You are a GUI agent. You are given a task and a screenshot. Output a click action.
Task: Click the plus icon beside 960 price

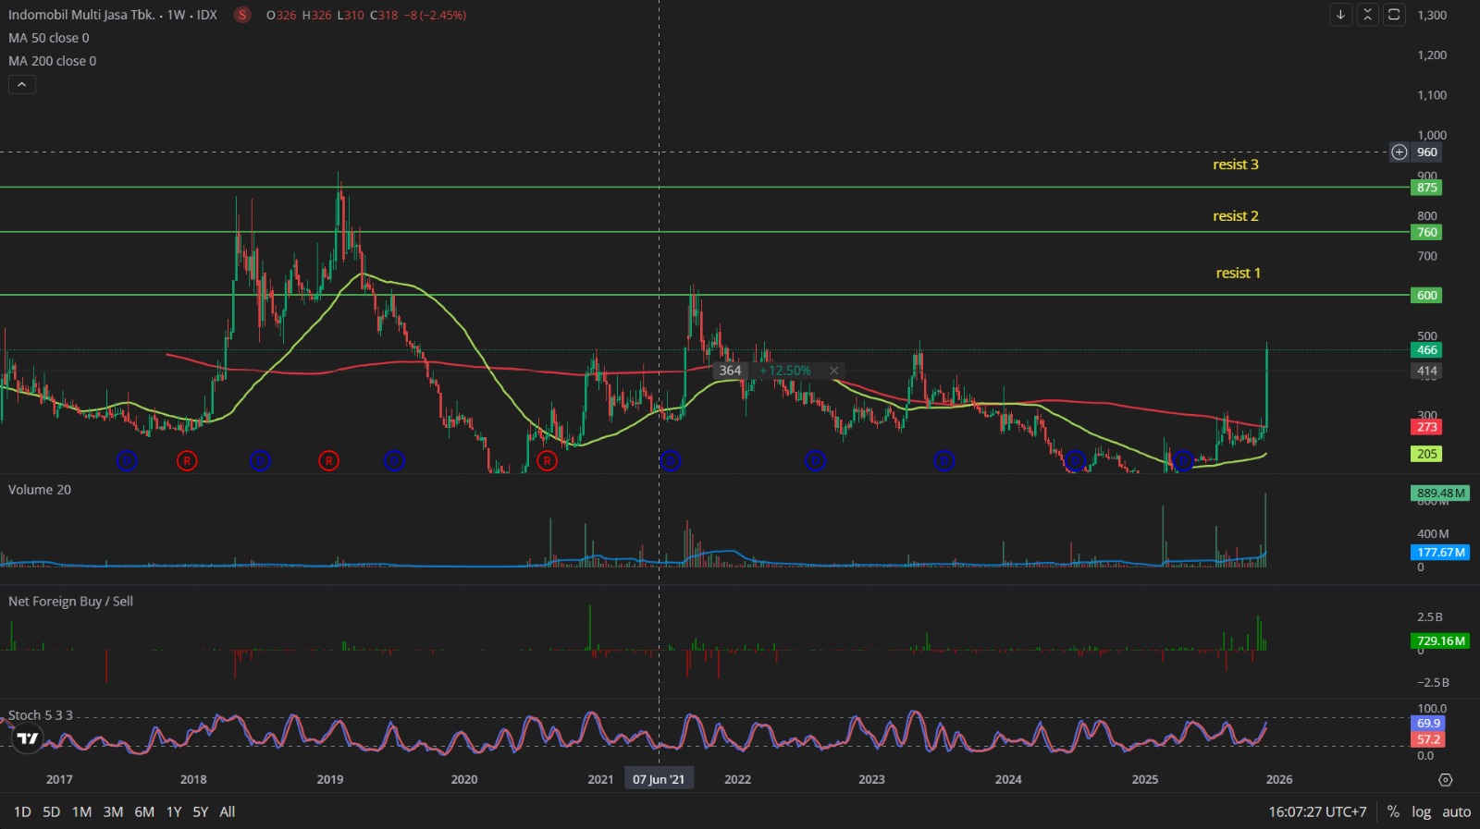pos(1400,152)
